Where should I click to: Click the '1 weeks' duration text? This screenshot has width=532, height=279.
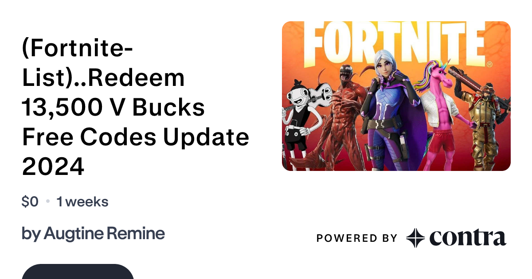coord(82,202)
